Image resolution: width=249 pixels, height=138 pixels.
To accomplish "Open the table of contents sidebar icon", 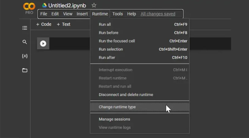I will point(25,28).
